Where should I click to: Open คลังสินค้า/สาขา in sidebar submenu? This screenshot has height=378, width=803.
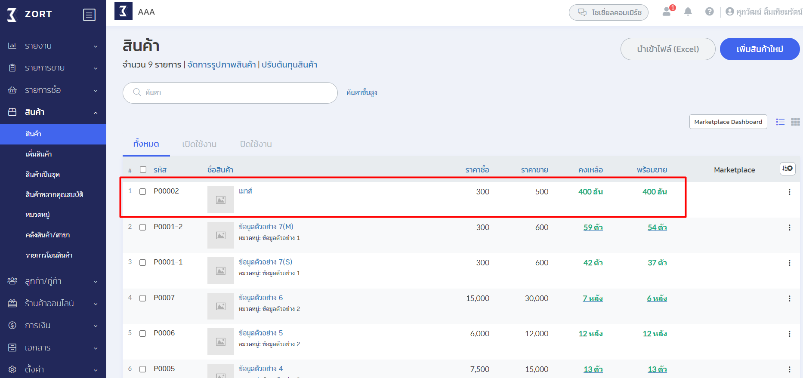47,235
